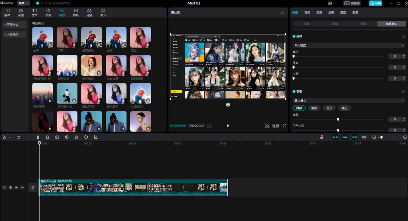Switch to the 变速 tab
This screenshot has width=408, height=221.
coord(319,12)
